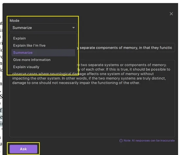Click the Mode label above the dropdown
The height and width of the screenshot is (155, 181).
click(14, 21)
